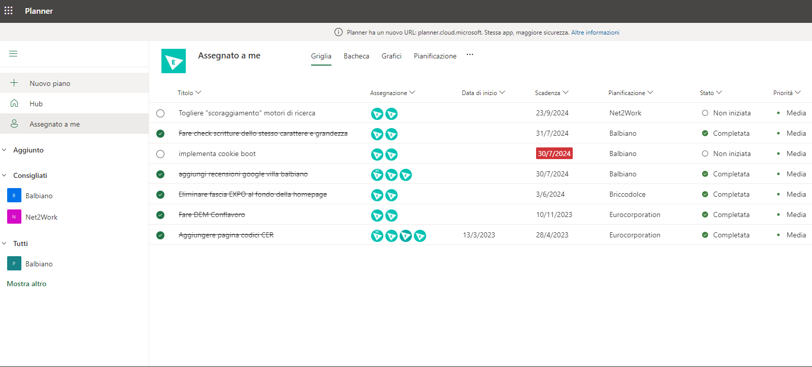Click the plus icon for Nuovo piano
The width and height of the screenshot is (812, 367).
pos(14,83)
